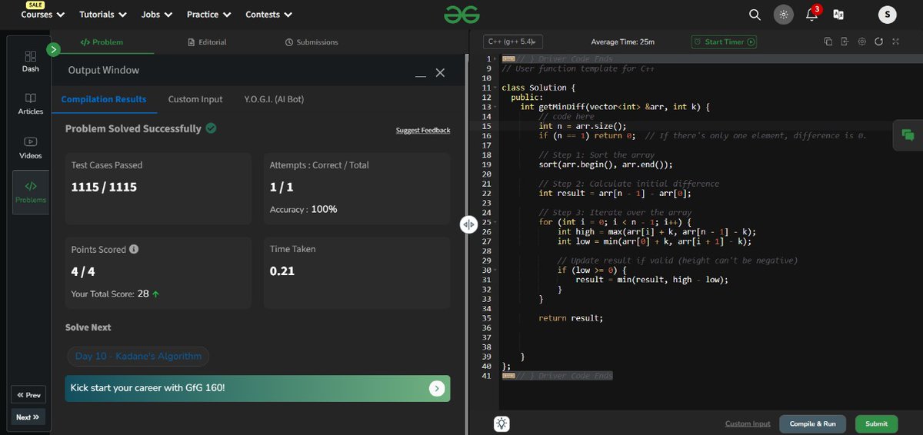The width and height of the screenshot is (923, 435).
Task: Expand the Jobs dropdown menu
Action: click(x=157, y=15)
